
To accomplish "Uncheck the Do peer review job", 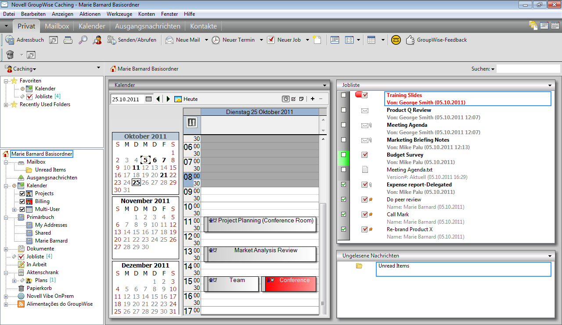I will click(344, 200).
